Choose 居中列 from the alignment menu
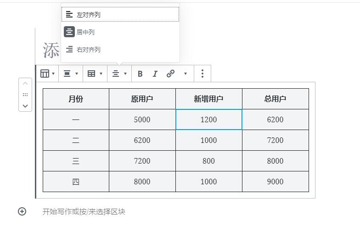 point(120,32)
